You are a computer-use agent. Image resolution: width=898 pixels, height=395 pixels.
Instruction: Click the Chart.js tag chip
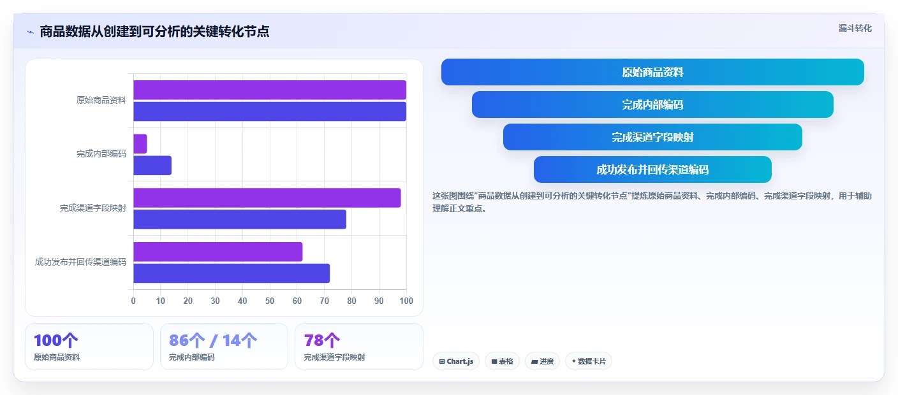pyautogui.click(x=456, y=361)
